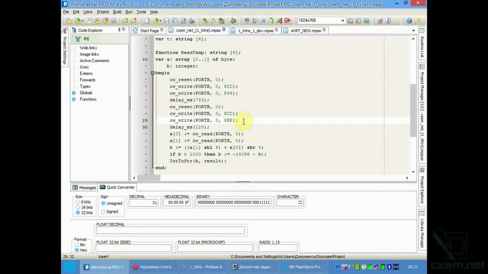Screen dimensions: 488x274
Task: Click the Open File folder icon
Action: coord(155,21)
